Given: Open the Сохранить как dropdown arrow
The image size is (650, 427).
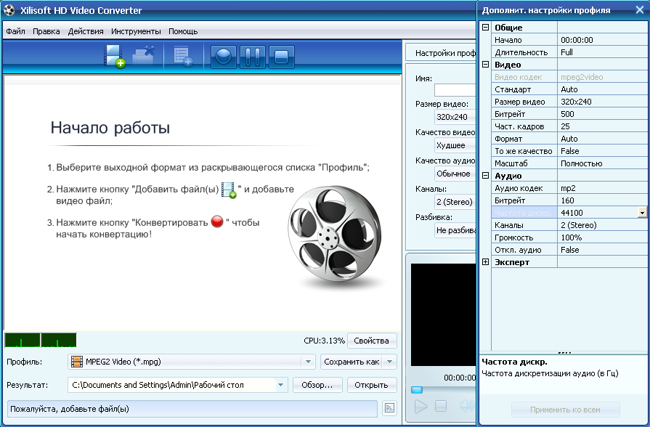Looking at the screenshot, I should tap(390, 362).
